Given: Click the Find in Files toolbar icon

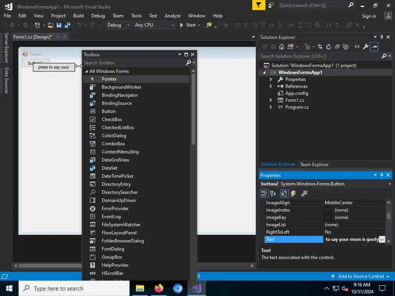Looking at the screenshot, I should click(209, 25).
